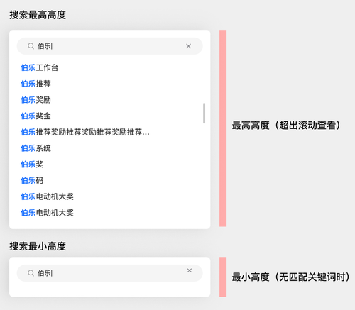Click the 搜索最高高度 heading
This screenshot has height=310, width=355.
pyautogui.click(x=38, y=15)
